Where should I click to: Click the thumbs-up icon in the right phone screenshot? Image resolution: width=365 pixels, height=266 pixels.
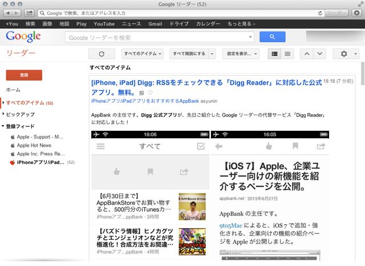pyautogui.click(x=269, y=146)
